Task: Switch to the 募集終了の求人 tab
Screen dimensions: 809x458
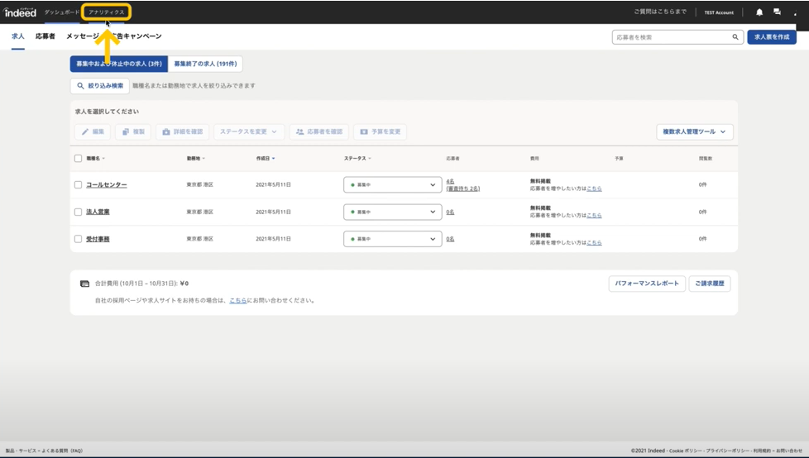Action: [205, 64]
